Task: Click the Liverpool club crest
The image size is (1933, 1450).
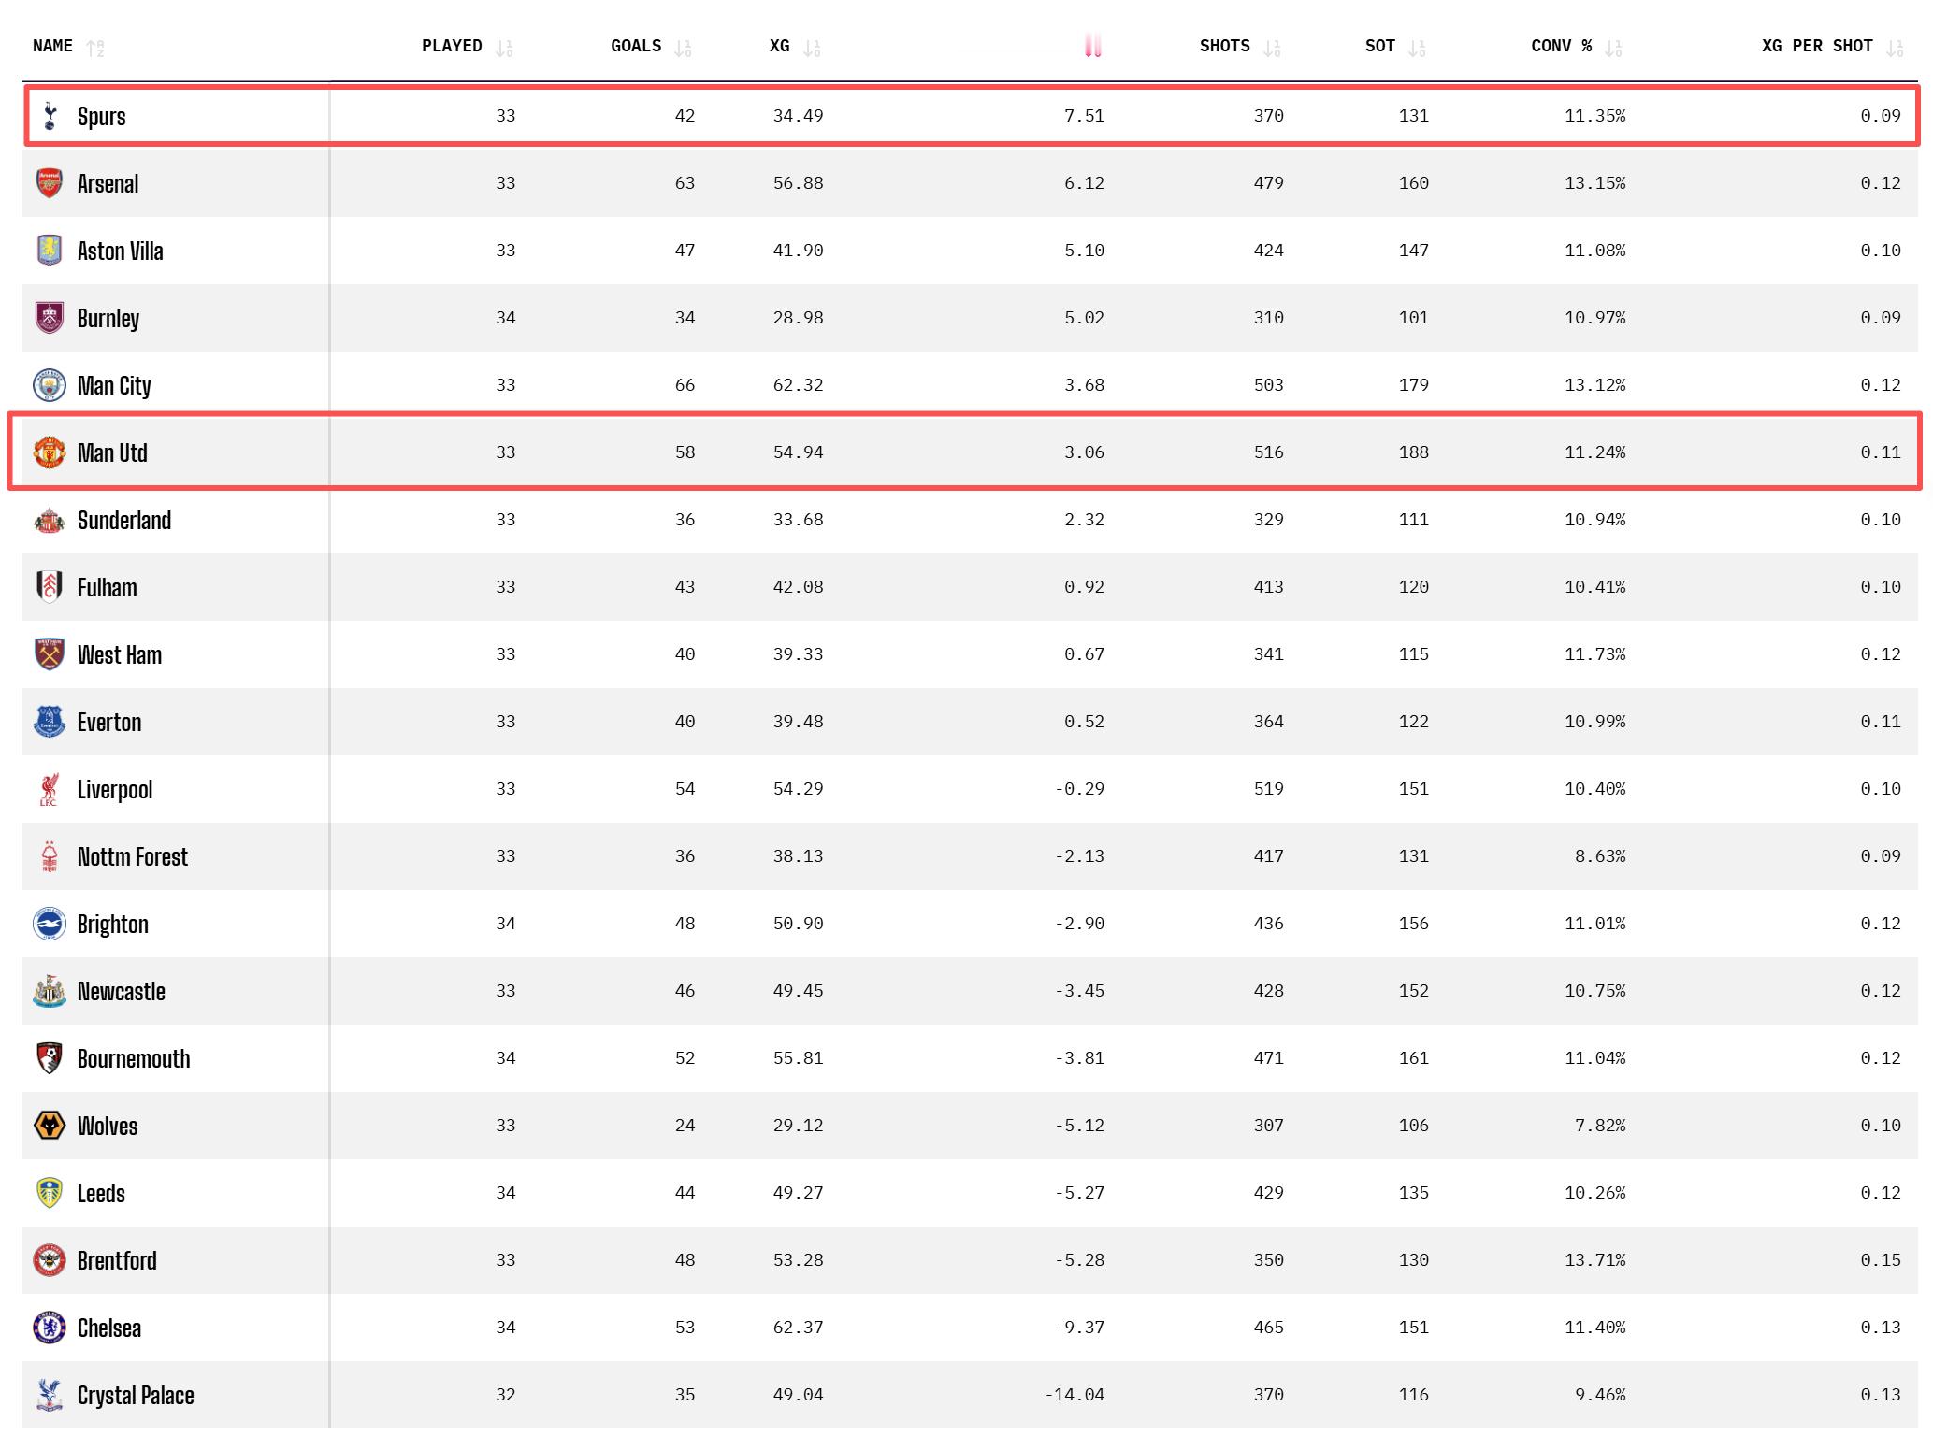Action: click(x=50, y=789)
